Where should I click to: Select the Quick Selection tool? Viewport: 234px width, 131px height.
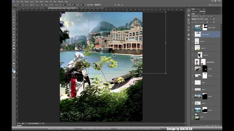14,20
